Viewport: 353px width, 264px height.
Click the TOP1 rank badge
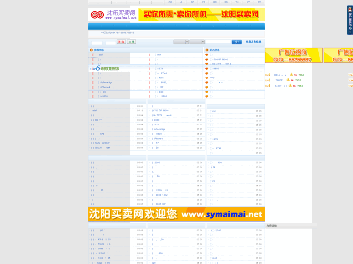click(268, 75)
